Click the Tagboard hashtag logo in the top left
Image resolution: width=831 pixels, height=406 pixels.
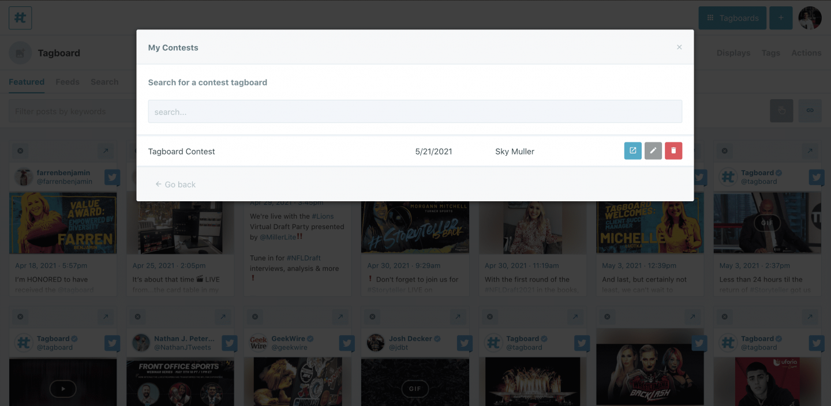click(x=20, y=17)
